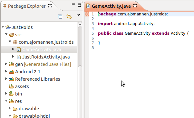Click the src source folder icon

(x=12, y=35)
